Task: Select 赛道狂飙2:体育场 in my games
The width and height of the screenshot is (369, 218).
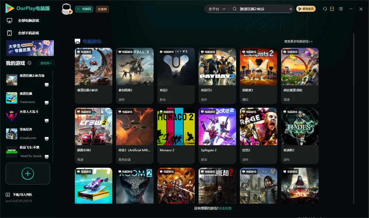Action: (28, 80)
